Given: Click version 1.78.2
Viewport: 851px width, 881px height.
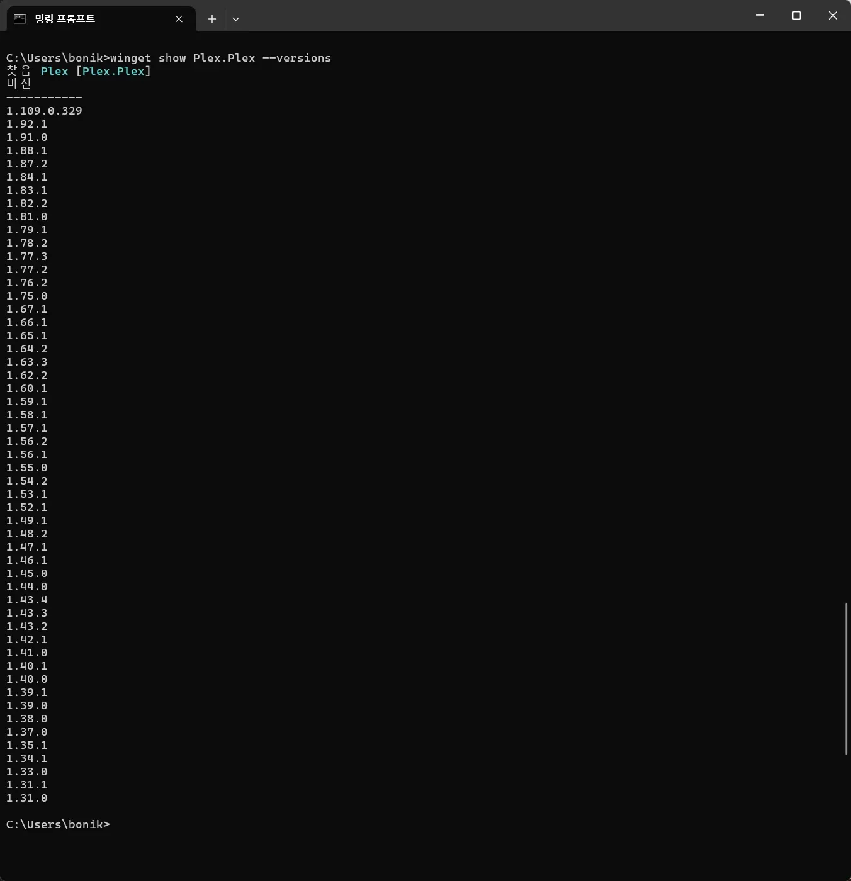Looking at the screenshot, I should (27, 243).
